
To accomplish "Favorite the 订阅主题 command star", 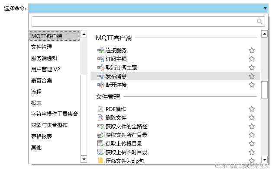I will (x=252, y=59).
